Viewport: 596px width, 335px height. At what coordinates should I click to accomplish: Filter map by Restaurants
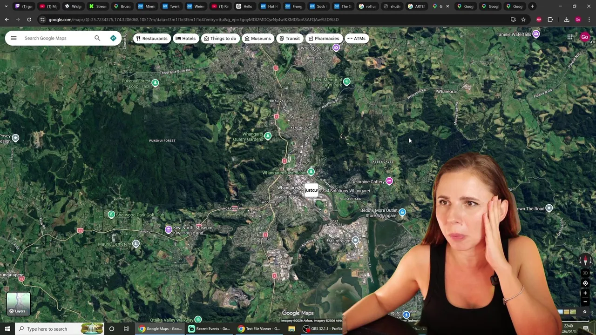pyautogui.click(x=151, y=39)
